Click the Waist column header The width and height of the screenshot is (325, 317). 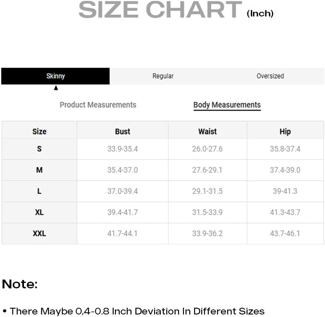click(208, 131)
